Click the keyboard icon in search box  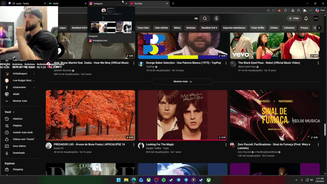(x=196, y=18)
